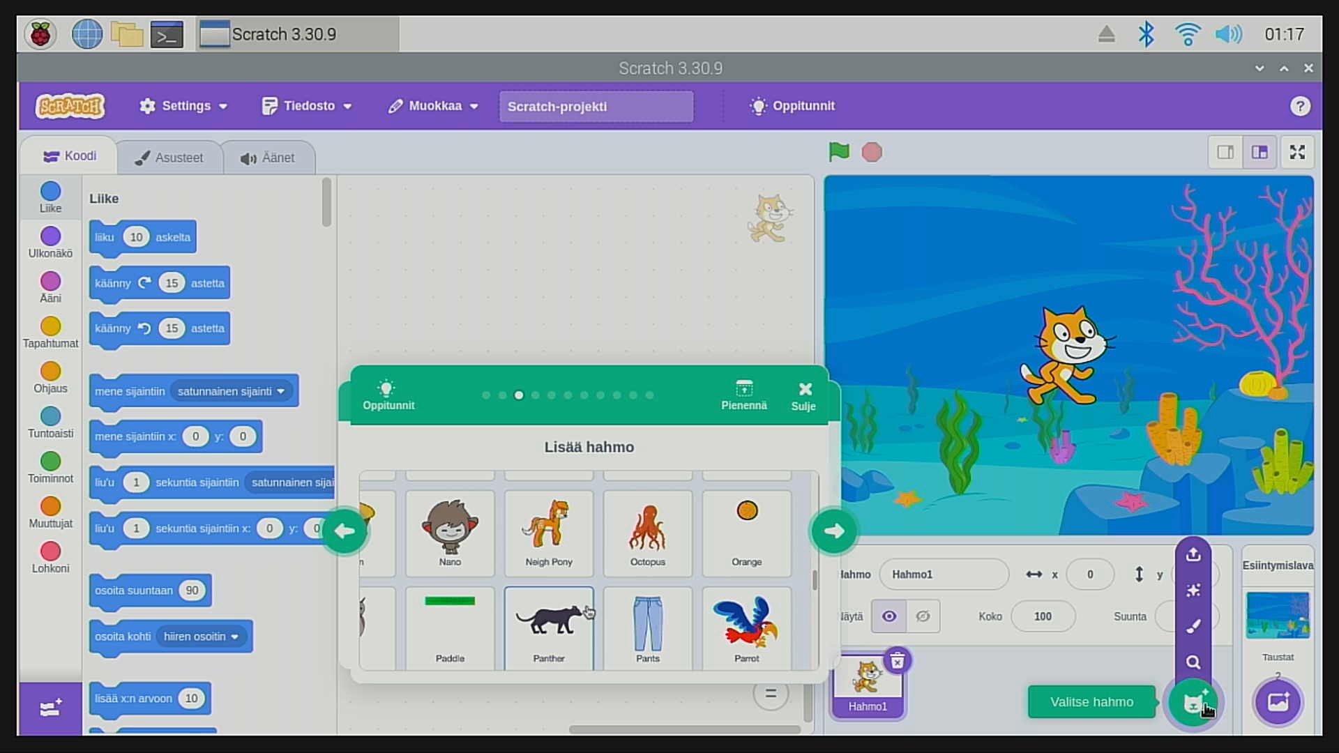The height and width of the screenshot is (753, 1339).
Task: Click the block palette vertical scrollbar
Action: point(326,202)
